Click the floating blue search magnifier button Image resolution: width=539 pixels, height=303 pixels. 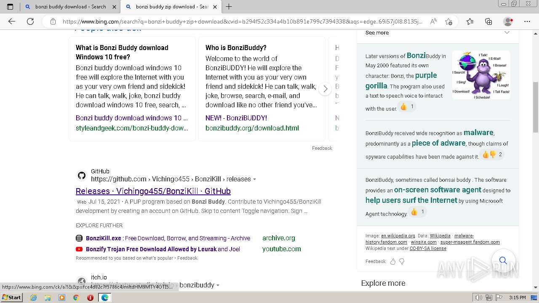(503, 260)
